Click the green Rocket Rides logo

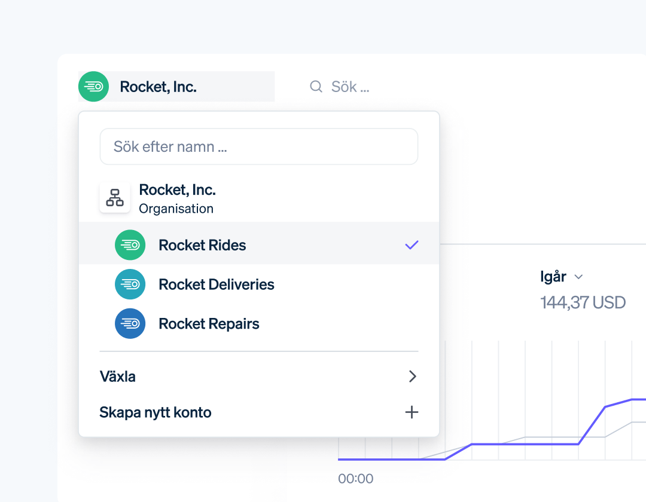point(130,245)
